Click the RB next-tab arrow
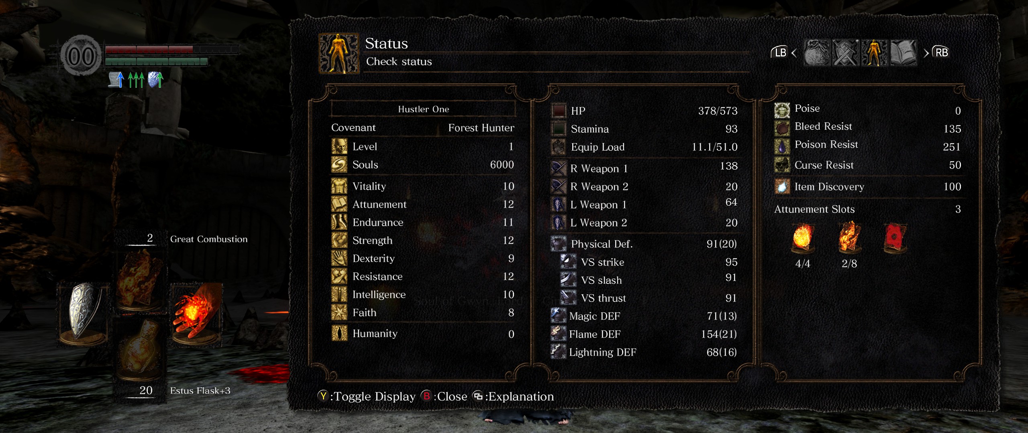Viewport: 1028px width, 433px height. tap(936, 53)
